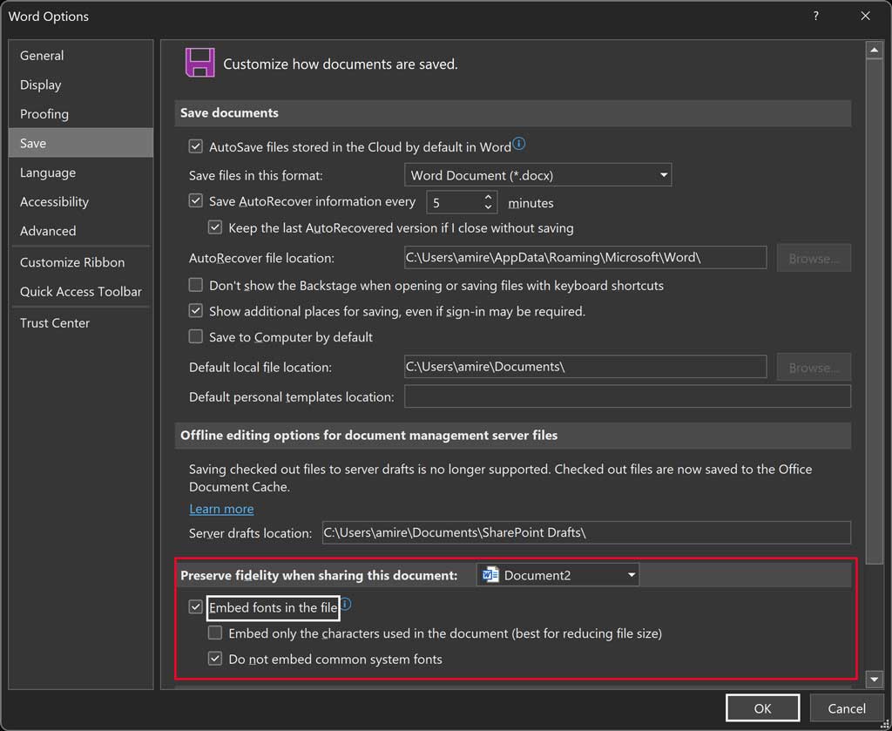Open the Language options category

point(81,173)
